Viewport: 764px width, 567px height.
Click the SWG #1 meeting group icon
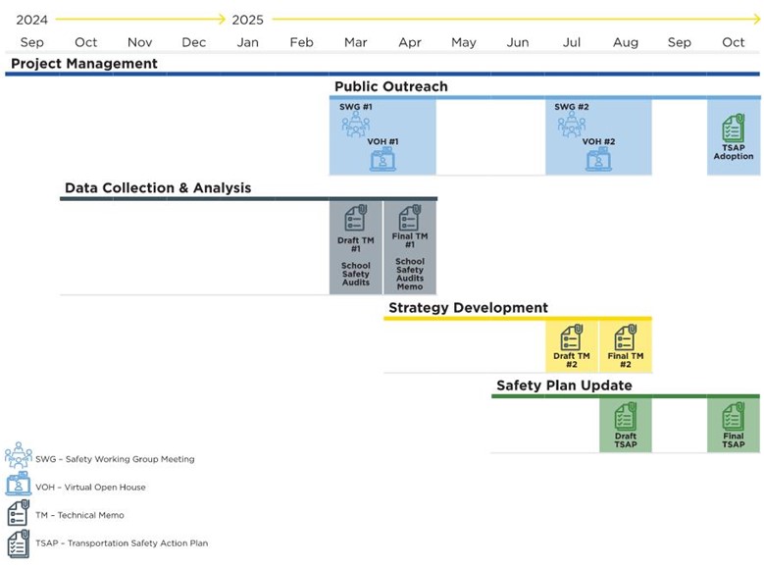point(356,125)
